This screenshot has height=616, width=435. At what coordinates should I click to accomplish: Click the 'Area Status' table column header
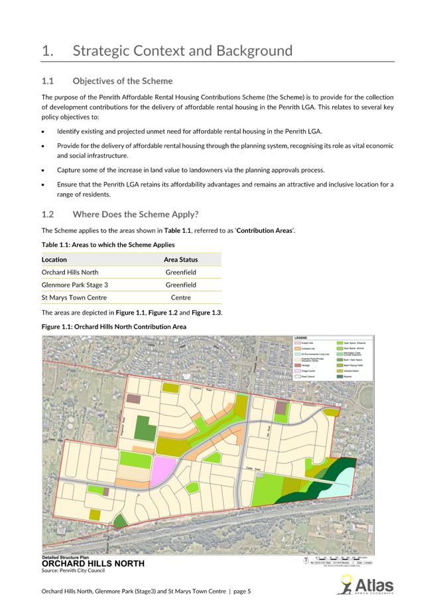(x=180, y=260)
